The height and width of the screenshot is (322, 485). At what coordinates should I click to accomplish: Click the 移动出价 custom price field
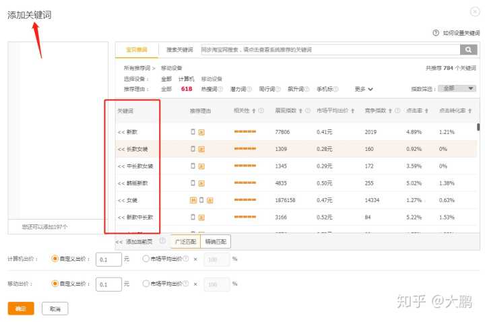tap(108, 284)
